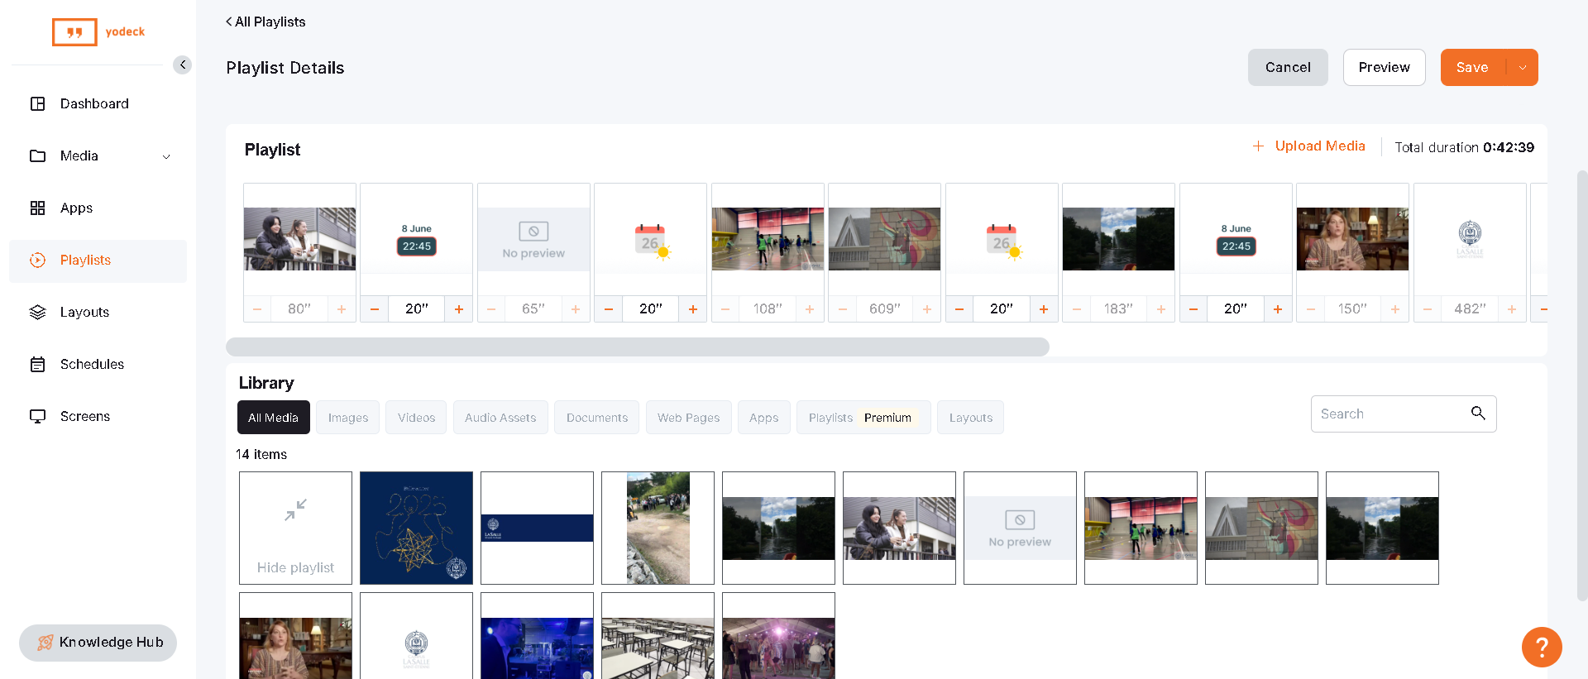Click the Yodeck logo

pyautogui.click(x=98, y=32)
